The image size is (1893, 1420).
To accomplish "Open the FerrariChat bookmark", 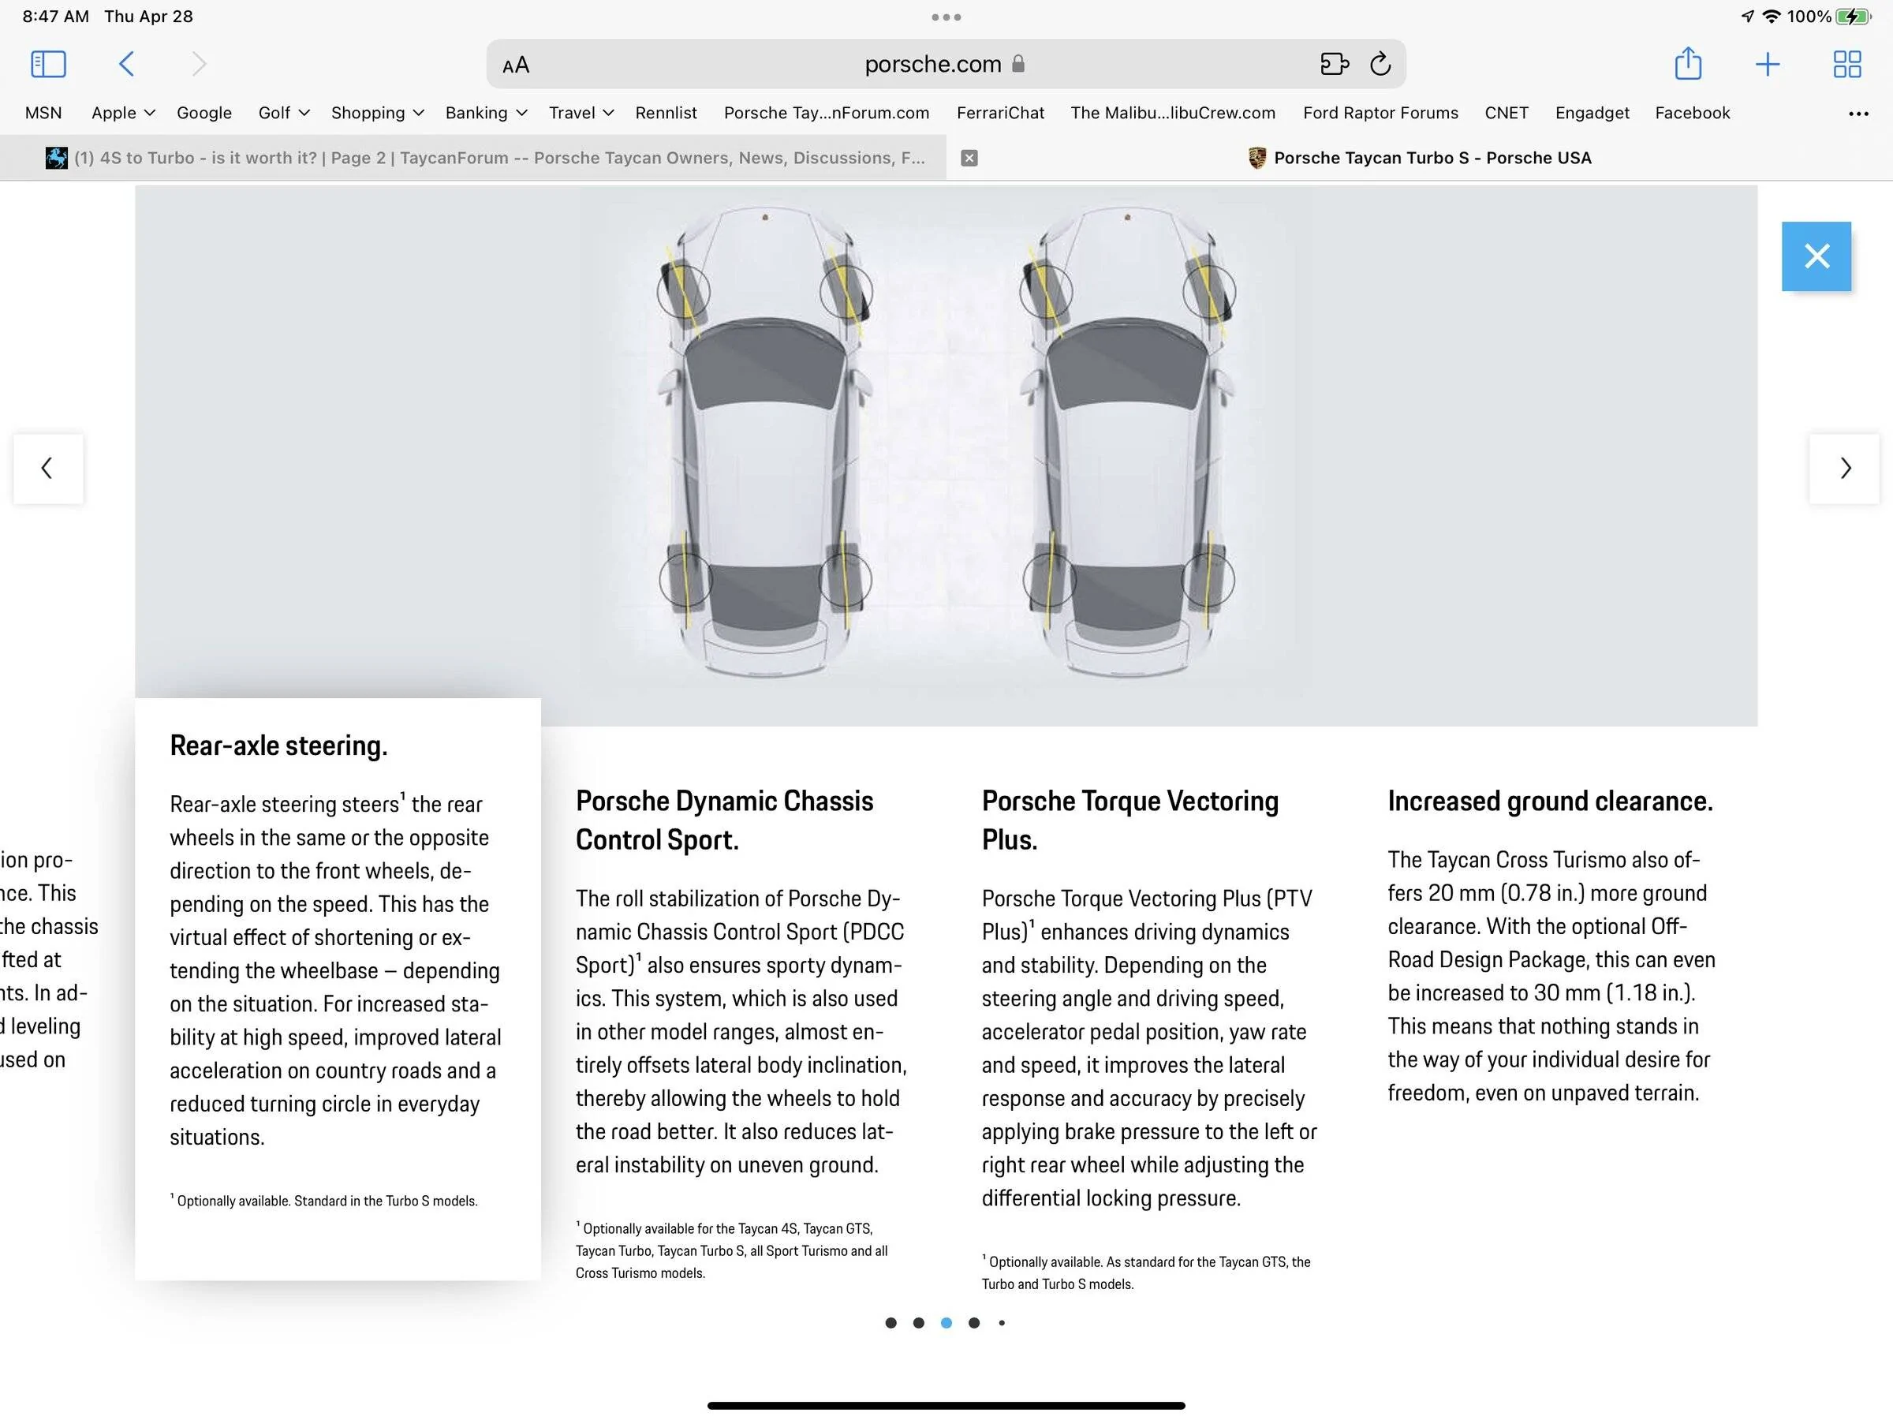I will 1000,113.
